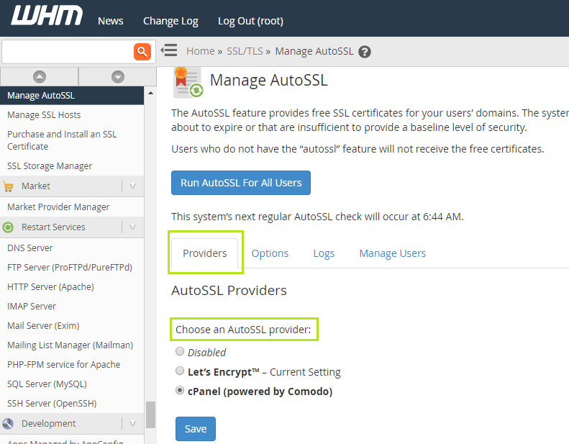Collapse the Restart Services section chevron

coord(132,227)
